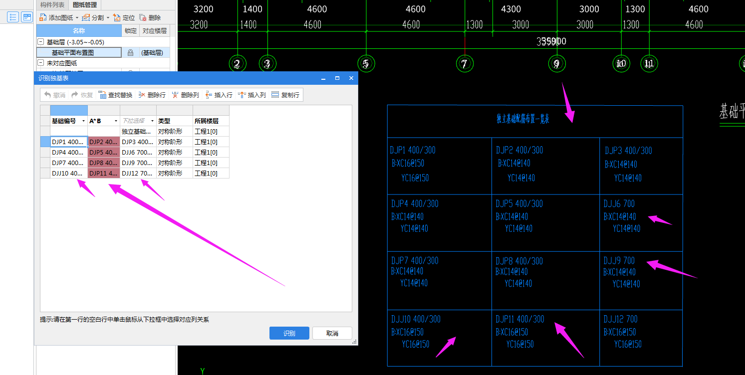Click the 删除 (delete) drawing tool
The image size is (745, 375).
(150, 17)
